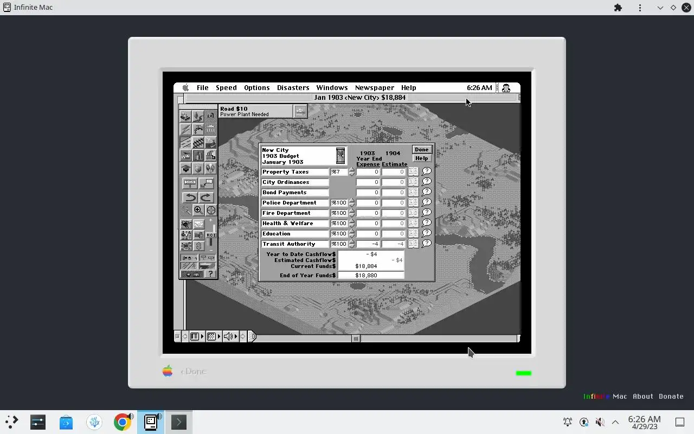Toggle Show Signs in the toolbar

pos(208,258)
